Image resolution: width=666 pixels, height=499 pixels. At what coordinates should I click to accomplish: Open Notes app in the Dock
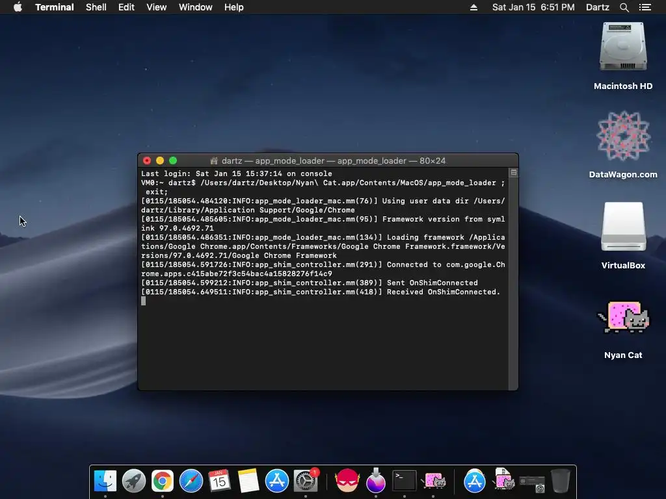pyautogui.click(x=248, y=481)
